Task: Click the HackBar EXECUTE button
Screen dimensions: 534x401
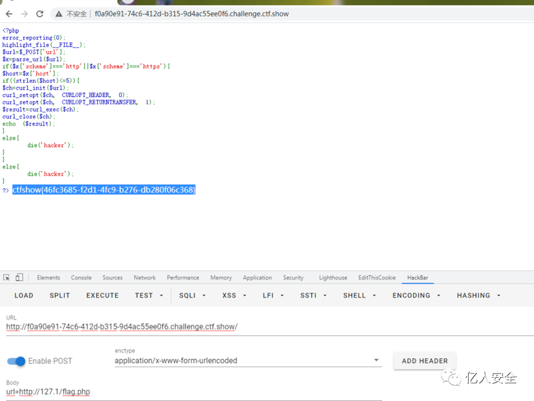Action: click(103, 295)
